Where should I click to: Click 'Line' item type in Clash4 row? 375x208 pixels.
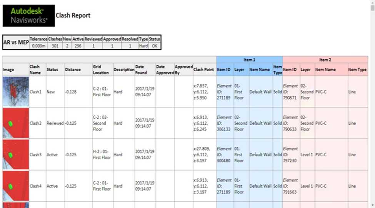pyautogui.click(x=352, y=186)
